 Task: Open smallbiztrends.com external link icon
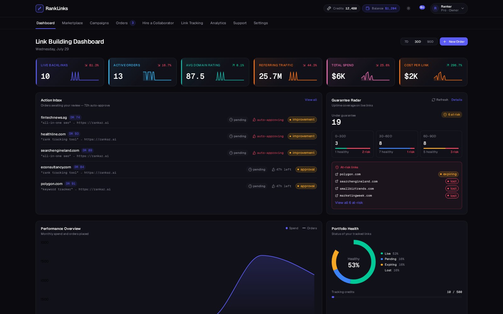pos(337,189)
